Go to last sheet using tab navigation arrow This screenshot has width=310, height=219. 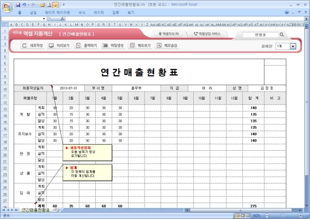(x=16, y=210)
